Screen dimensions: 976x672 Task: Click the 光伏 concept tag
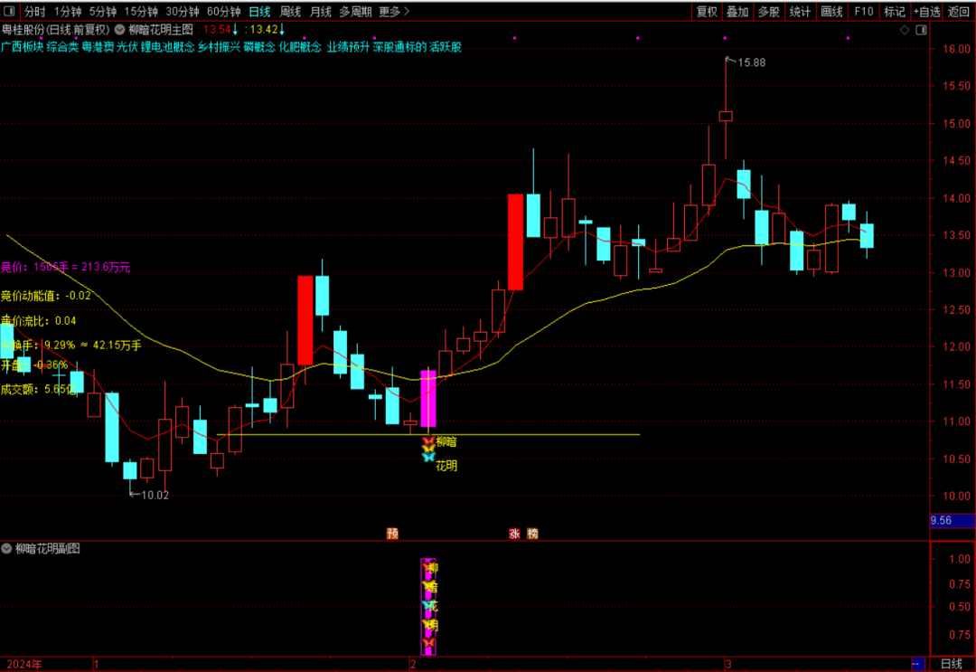pos(127,47)
